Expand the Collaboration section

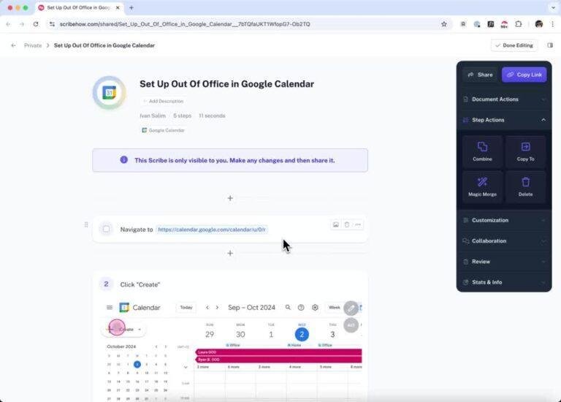[504, 241]
